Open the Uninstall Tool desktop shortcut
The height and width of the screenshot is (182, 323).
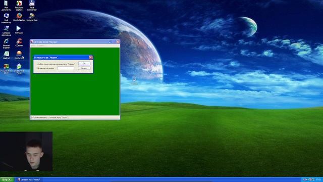32,17
